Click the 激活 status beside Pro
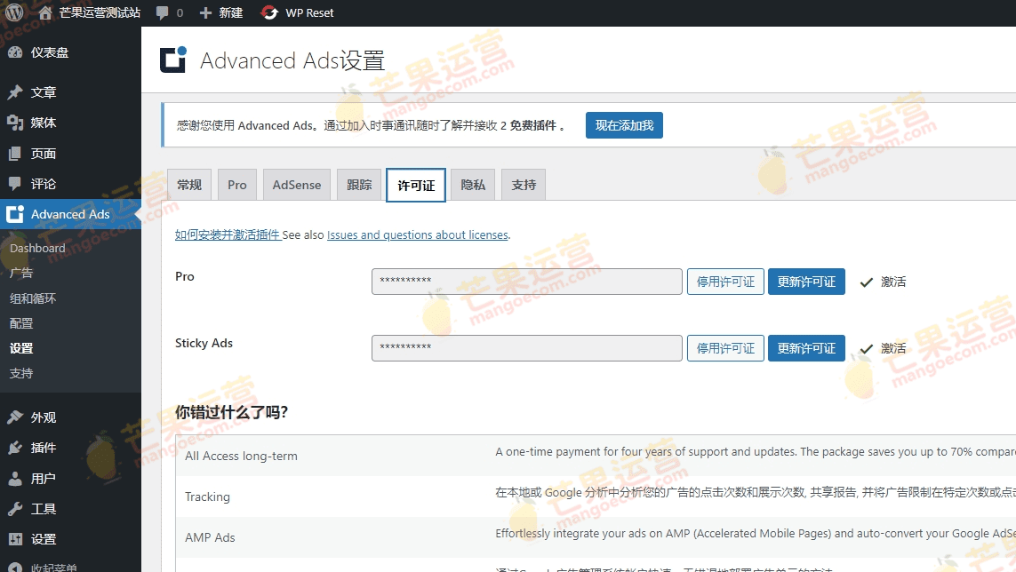 tap(892, 282)
